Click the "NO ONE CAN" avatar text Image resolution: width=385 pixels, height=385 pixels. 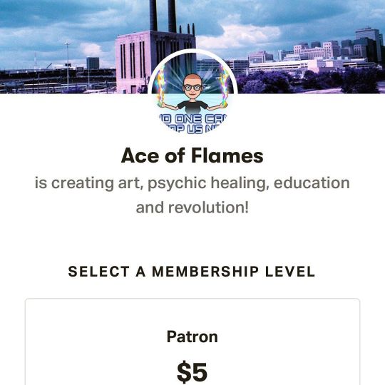pos(192,119)
